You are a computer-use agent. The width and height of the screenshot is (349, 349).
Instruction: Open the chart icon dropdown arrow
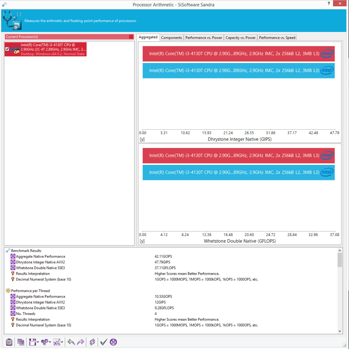[62, 342]
